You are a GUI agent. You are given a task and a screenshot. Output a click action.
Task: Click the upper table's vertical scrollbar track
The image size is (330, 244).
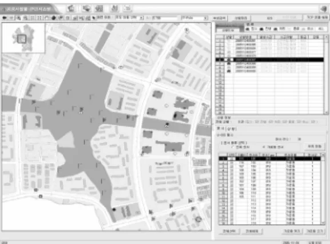pos(327,75)
